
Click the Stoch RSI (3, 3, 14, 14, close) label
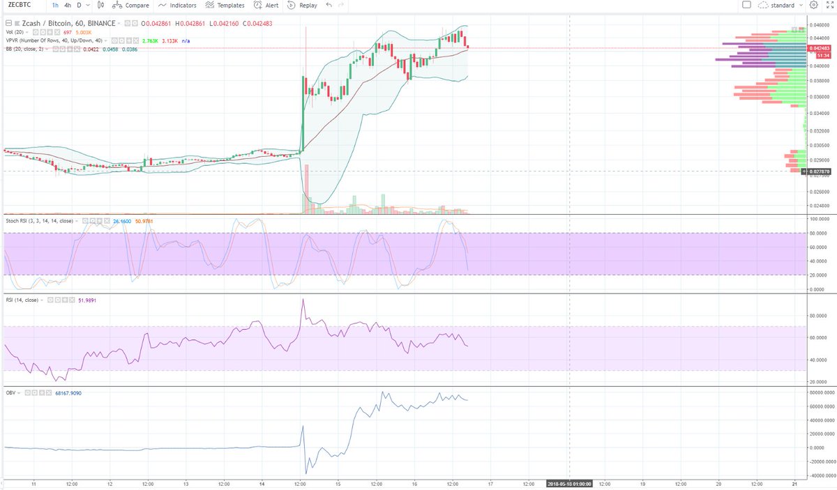click(39, 221)
